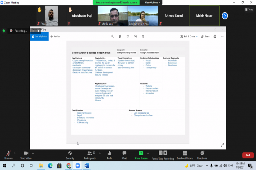Screen dimensions: 256x170
Task: Click the red End meeting button
Action: (x=247, y=155)
